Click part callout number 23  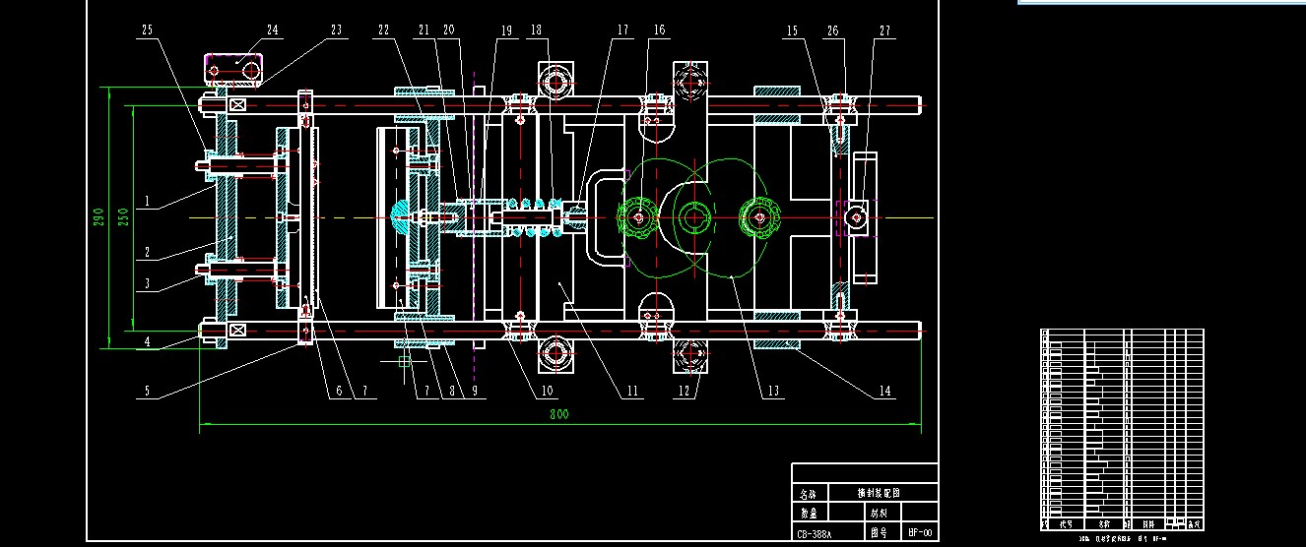click(x=337, y=30)
